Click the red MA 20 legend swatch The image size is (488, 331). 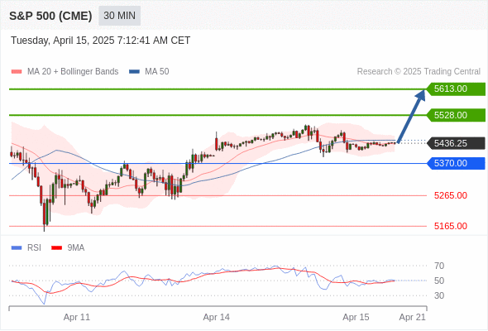coord(17,72)
